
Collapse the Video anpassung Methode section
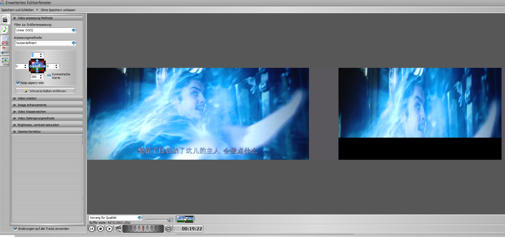[x=47, y=18]
